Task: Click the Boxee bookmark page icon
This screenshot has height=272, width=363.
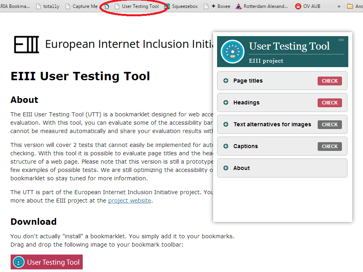Action: click(x=206, y=6)
